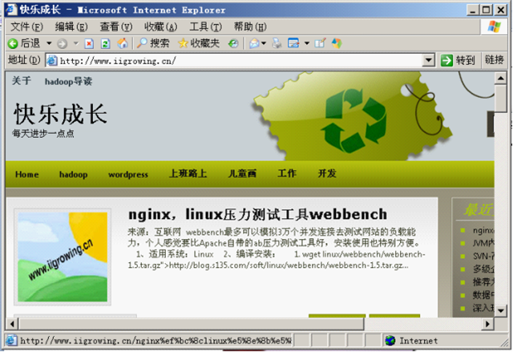This screenshot has height=352, width=513.
Task: Click the horizontal scrollbar right arrow
Action: coord(488,324)
